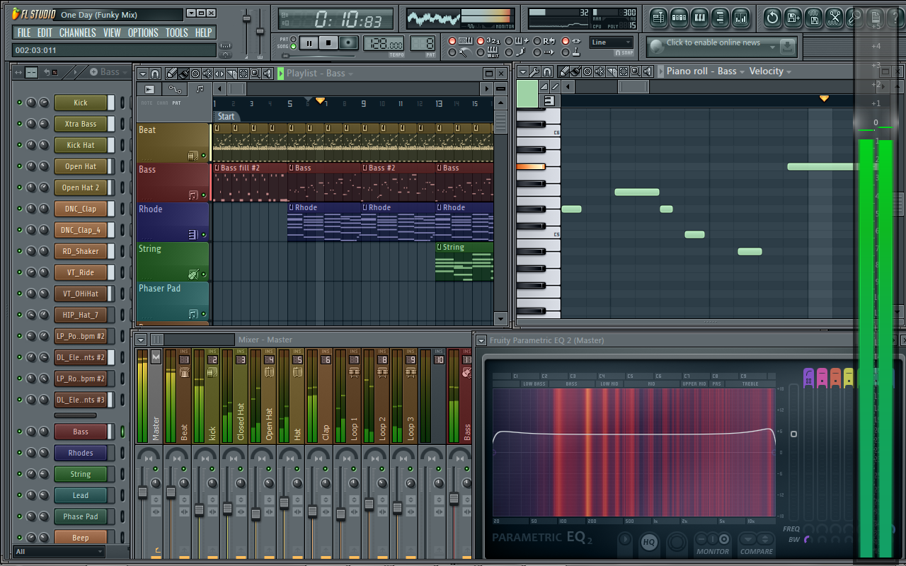The width and height of the screenshot is (906, 566).
Task: Select SONG mode radio button
Action: coord(294,47)
